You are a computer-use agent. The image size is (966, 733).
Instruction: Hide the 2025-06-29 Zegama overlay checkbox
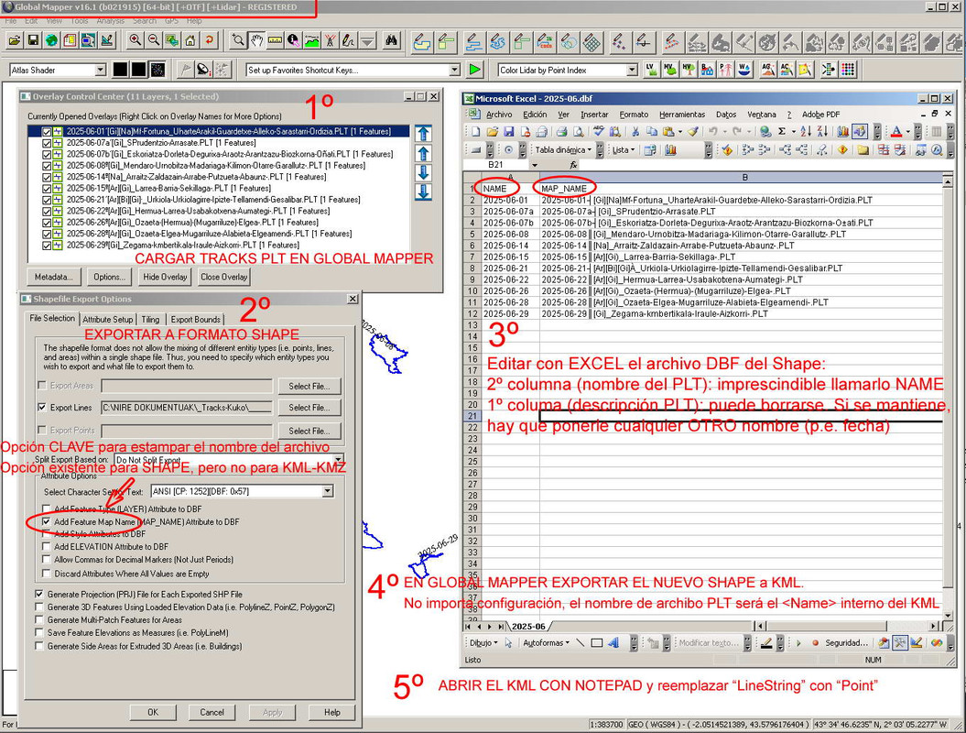(x=47, y=246)
